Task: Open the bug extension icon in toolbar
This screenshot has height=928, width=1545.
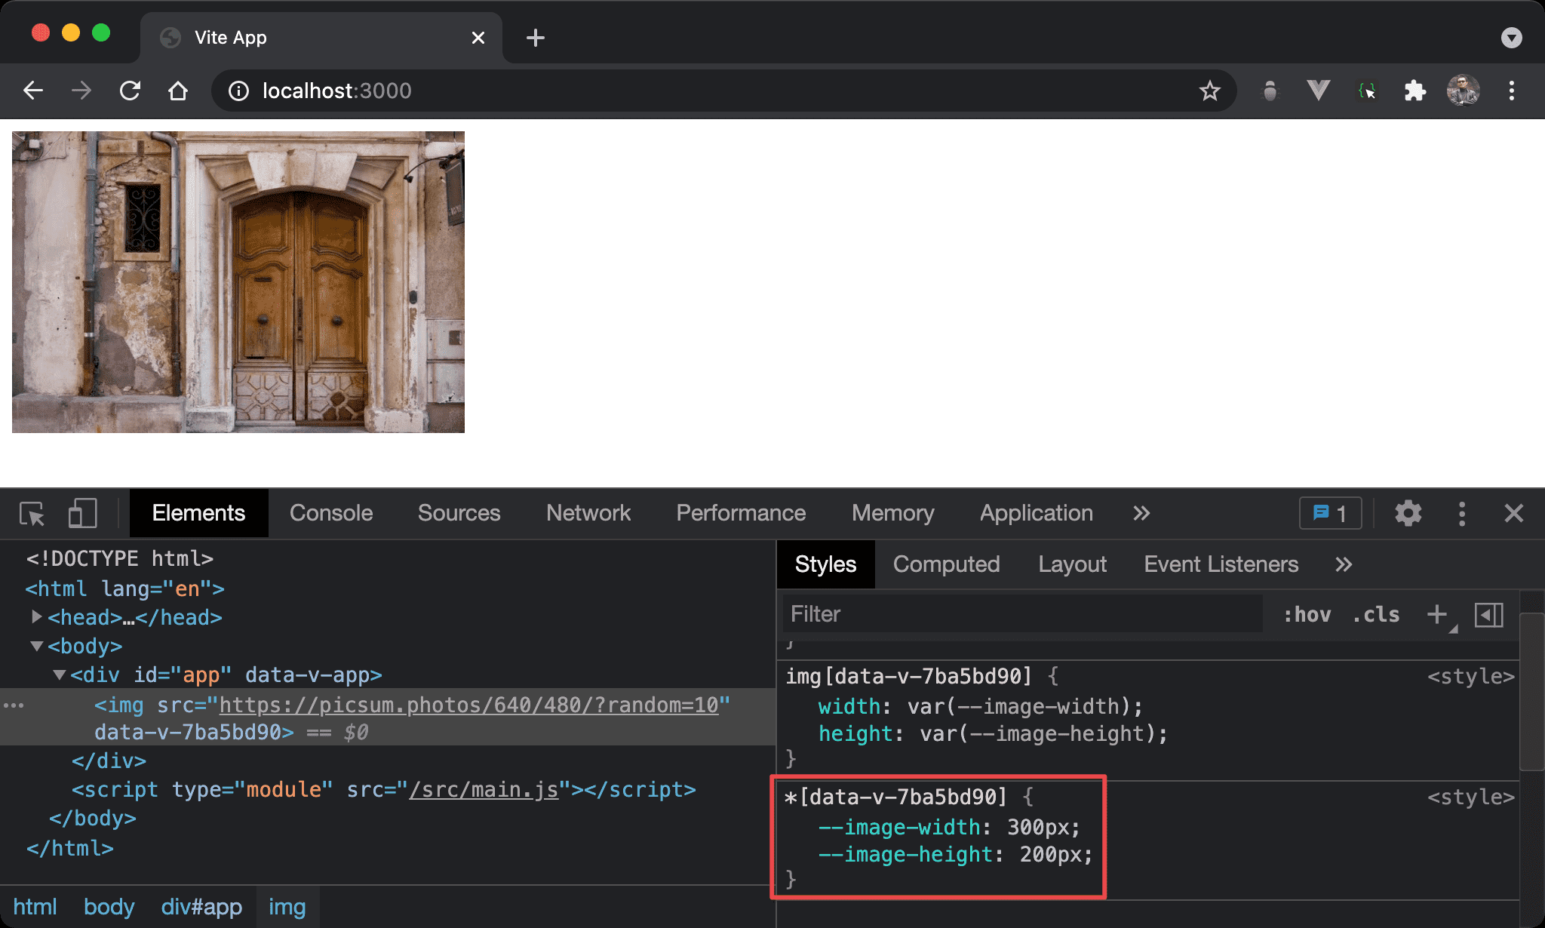Action: click(1270, 91)
